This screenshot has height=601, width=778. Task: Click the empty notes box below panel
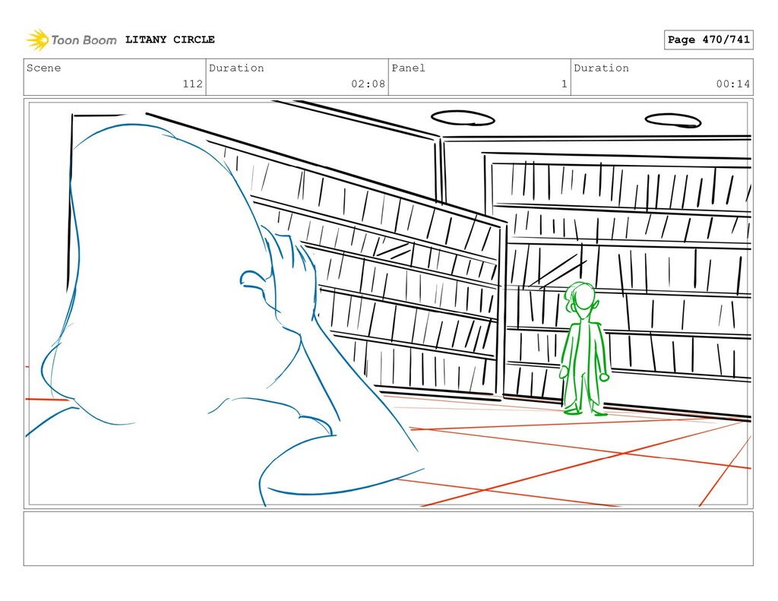click(x=388, y=539)
